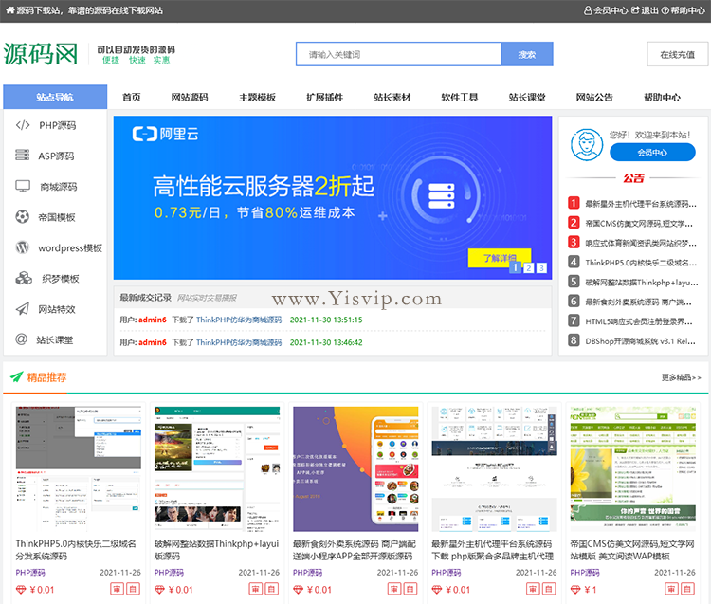This screenshot has height=604, width=711.
Task: Click the PHP源码 code brackets icon
Action: 23,125
